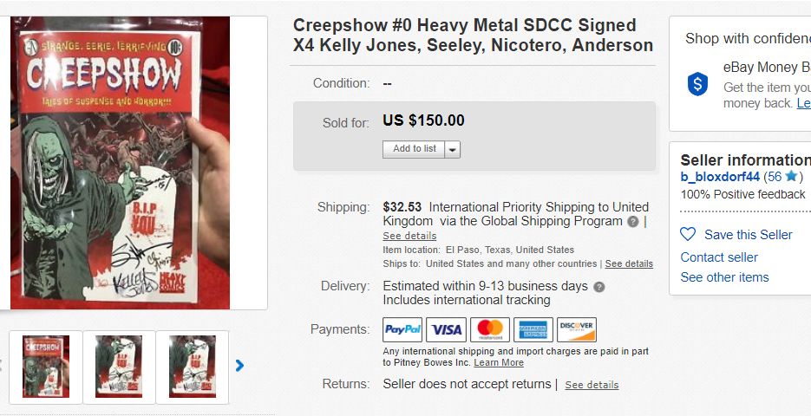811x416 pixels.
Task: Open seller profile b_bloxdorf44
Action: tap(720, 177)
